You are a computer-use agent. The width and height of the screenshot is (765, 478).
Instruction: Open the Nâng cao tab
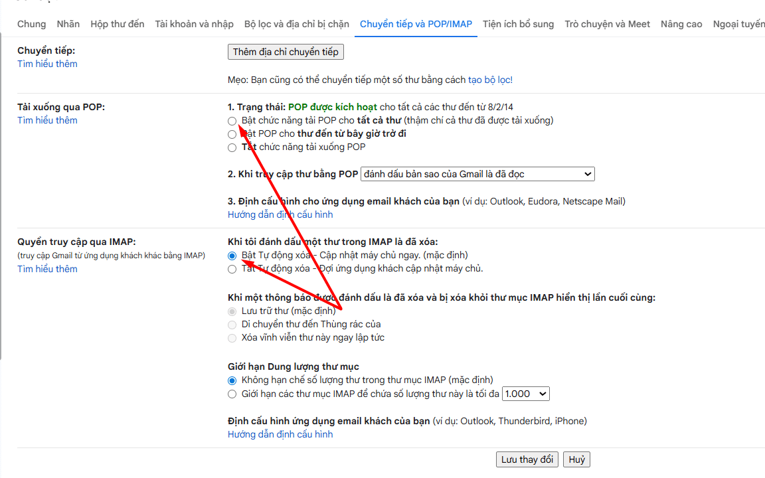(681, 24)
